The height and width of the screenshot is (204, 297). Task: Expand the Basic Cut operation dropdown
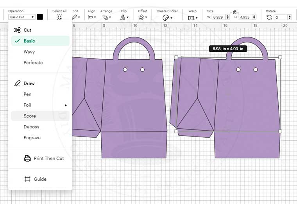[x=22, y=17]
